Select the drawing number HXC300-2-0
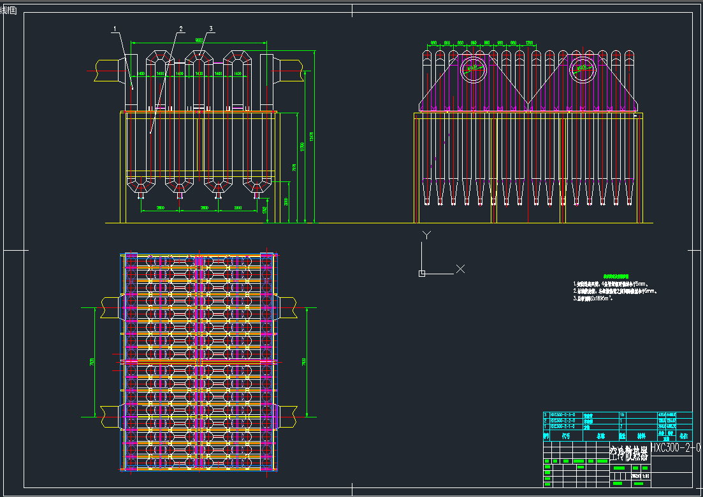 click(675, 447)
